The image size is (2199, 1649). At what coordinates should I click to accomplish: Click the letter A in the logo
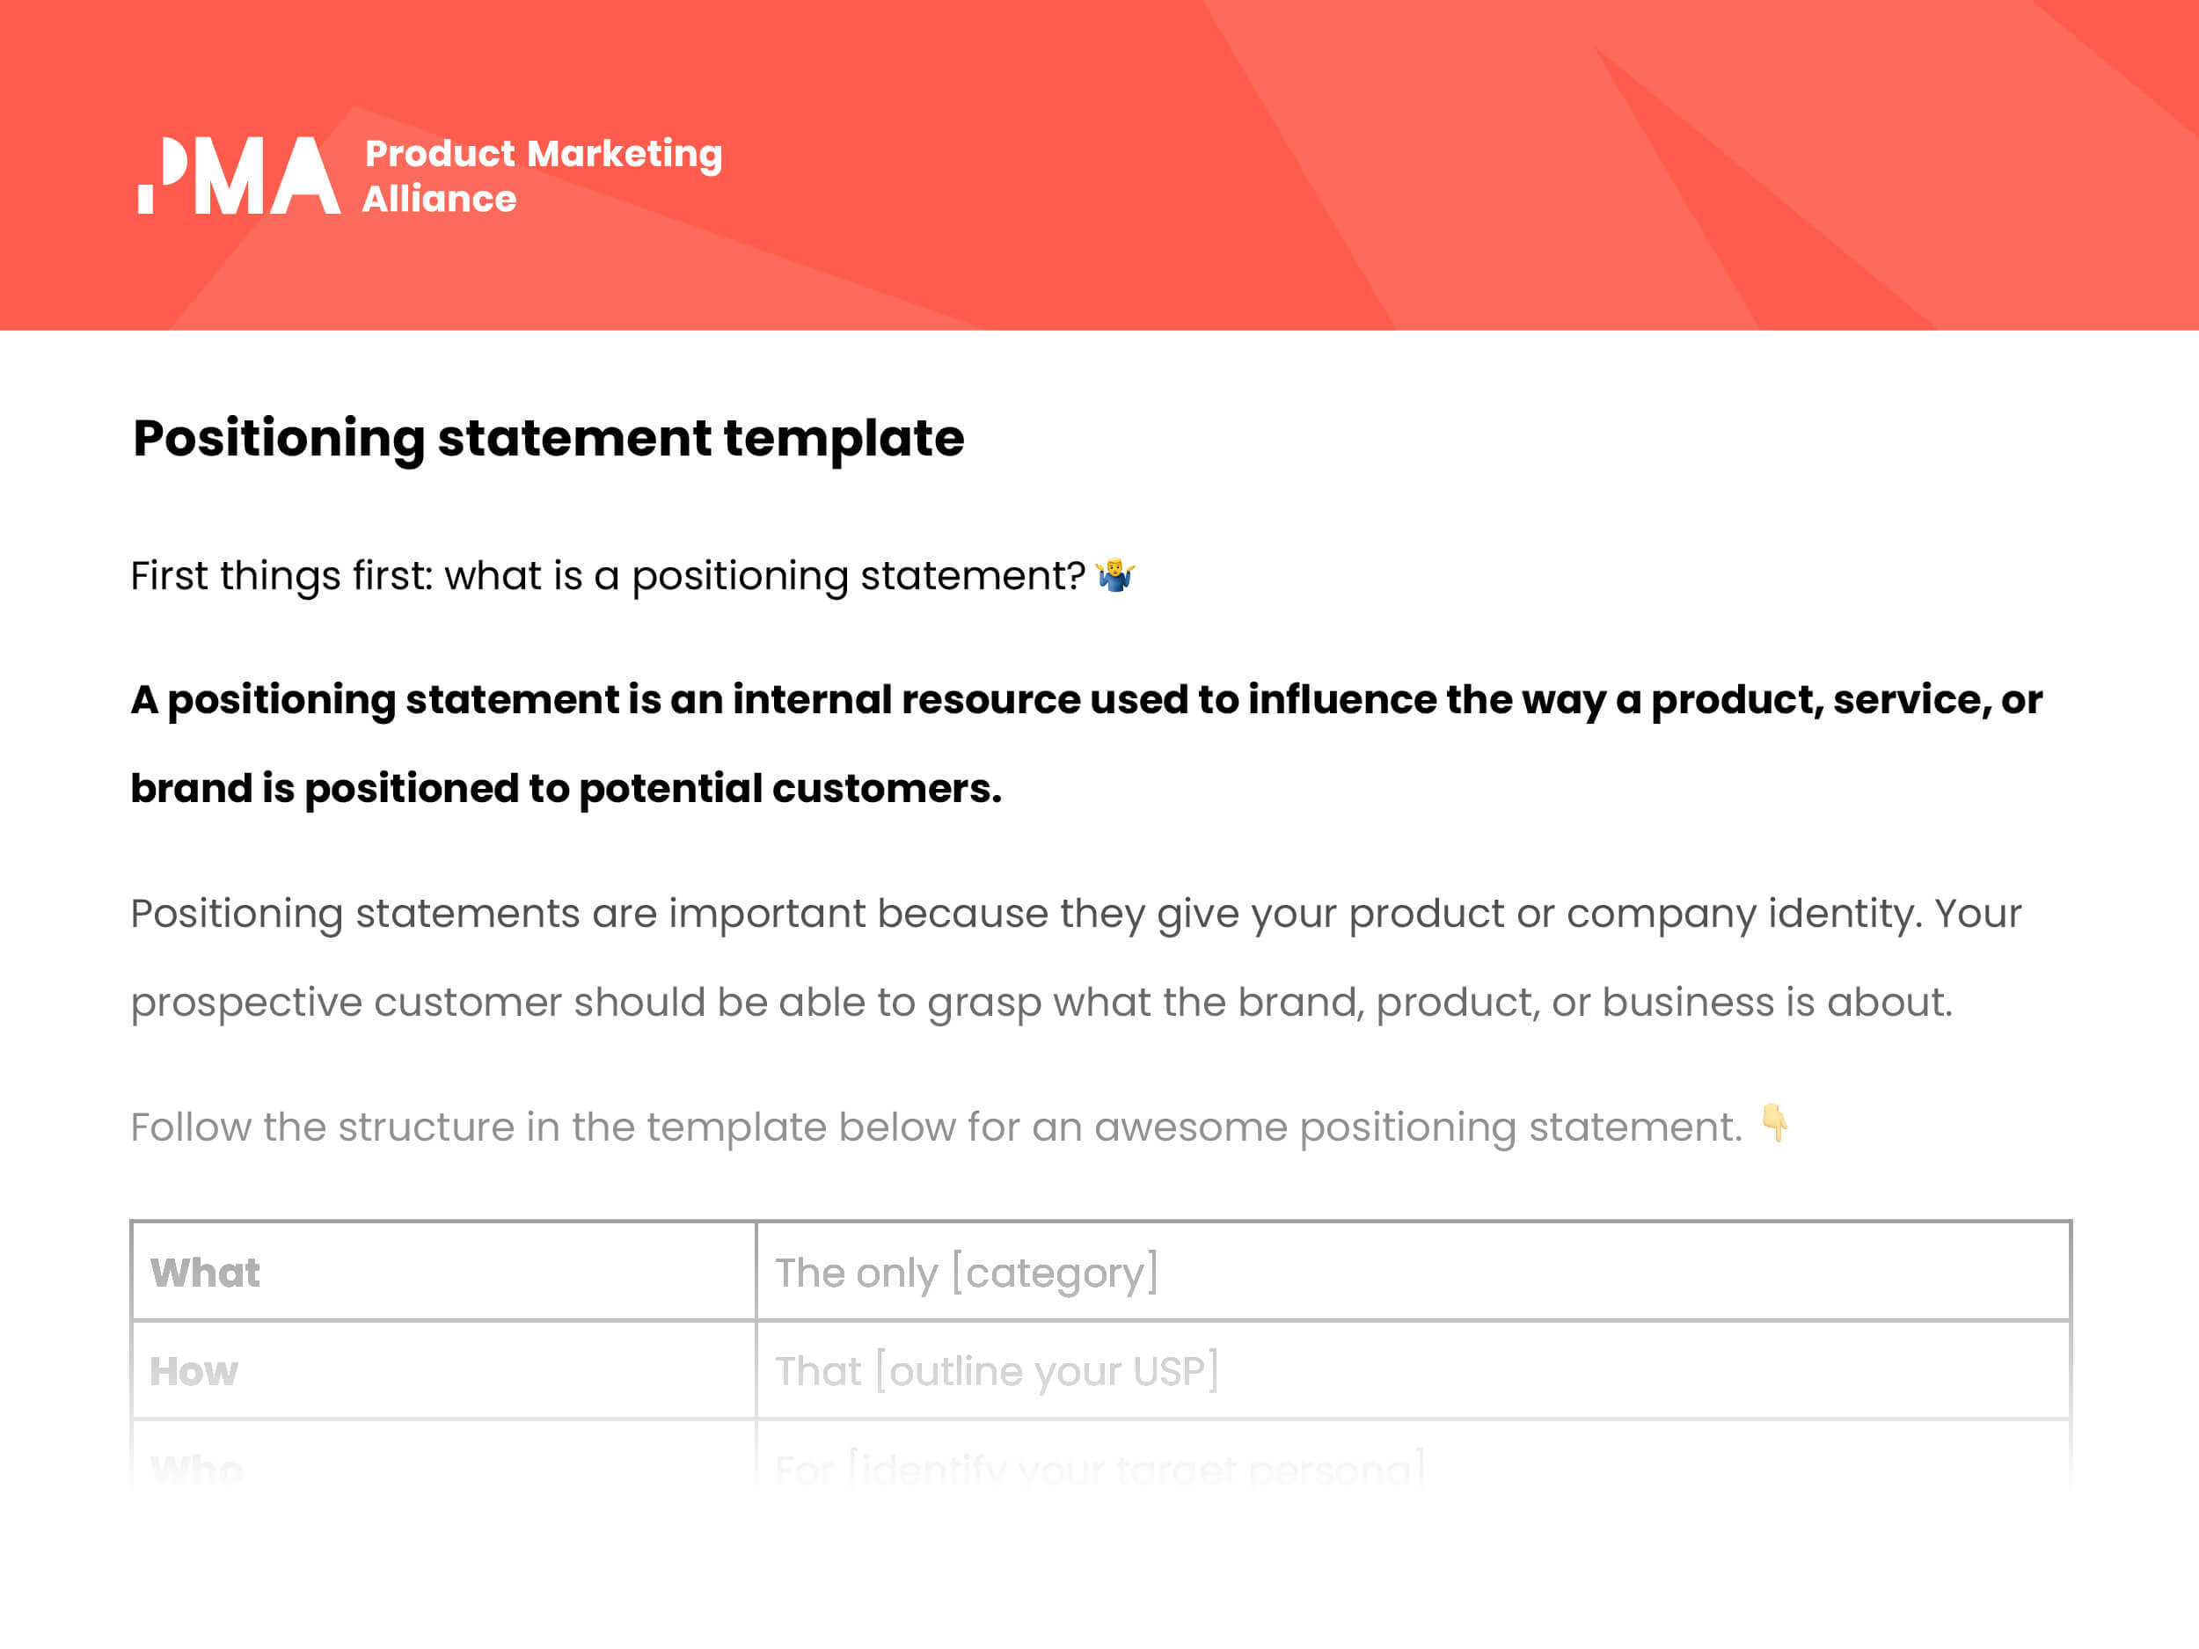pos(305,176)
